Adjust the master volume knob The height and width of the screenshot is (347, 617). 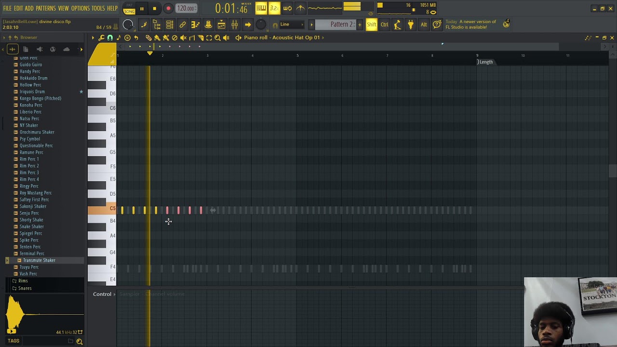(128, 25)
